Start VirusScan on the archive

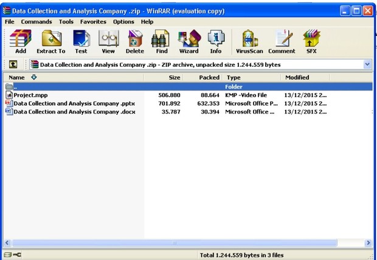coord(249,41)
